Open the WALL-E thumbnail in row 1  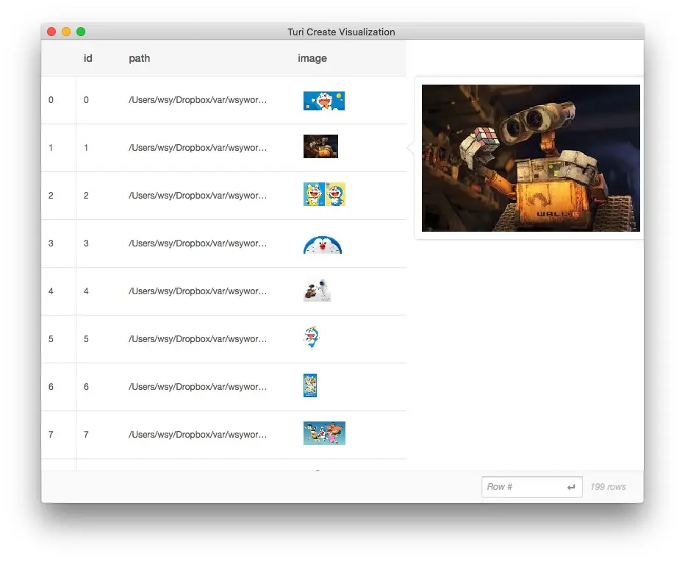pos(320,146)
